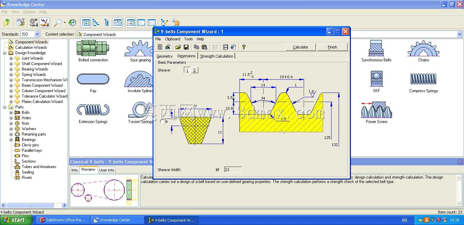464x225 pixels.
Task: Switch to Knowledge Center taskbar button
Action: point(118,220)
